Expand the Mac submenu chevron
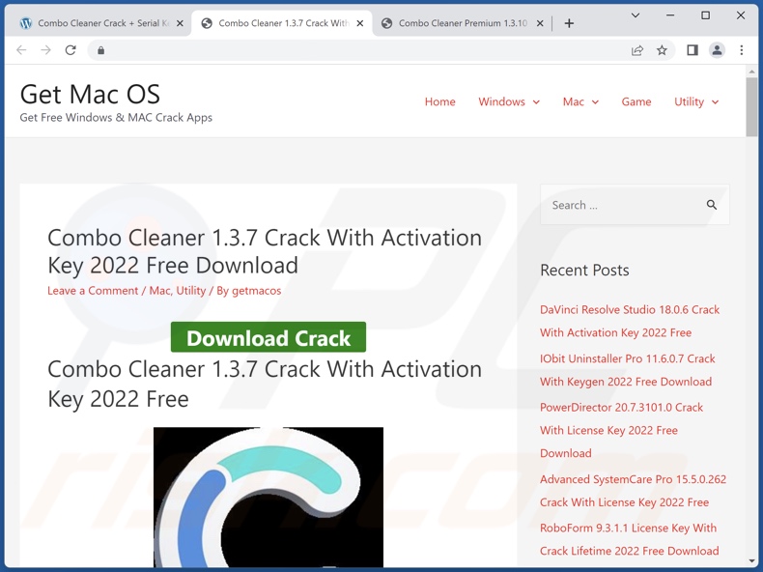The width and height of the screenshot is (763, 572). coord(595,102)
